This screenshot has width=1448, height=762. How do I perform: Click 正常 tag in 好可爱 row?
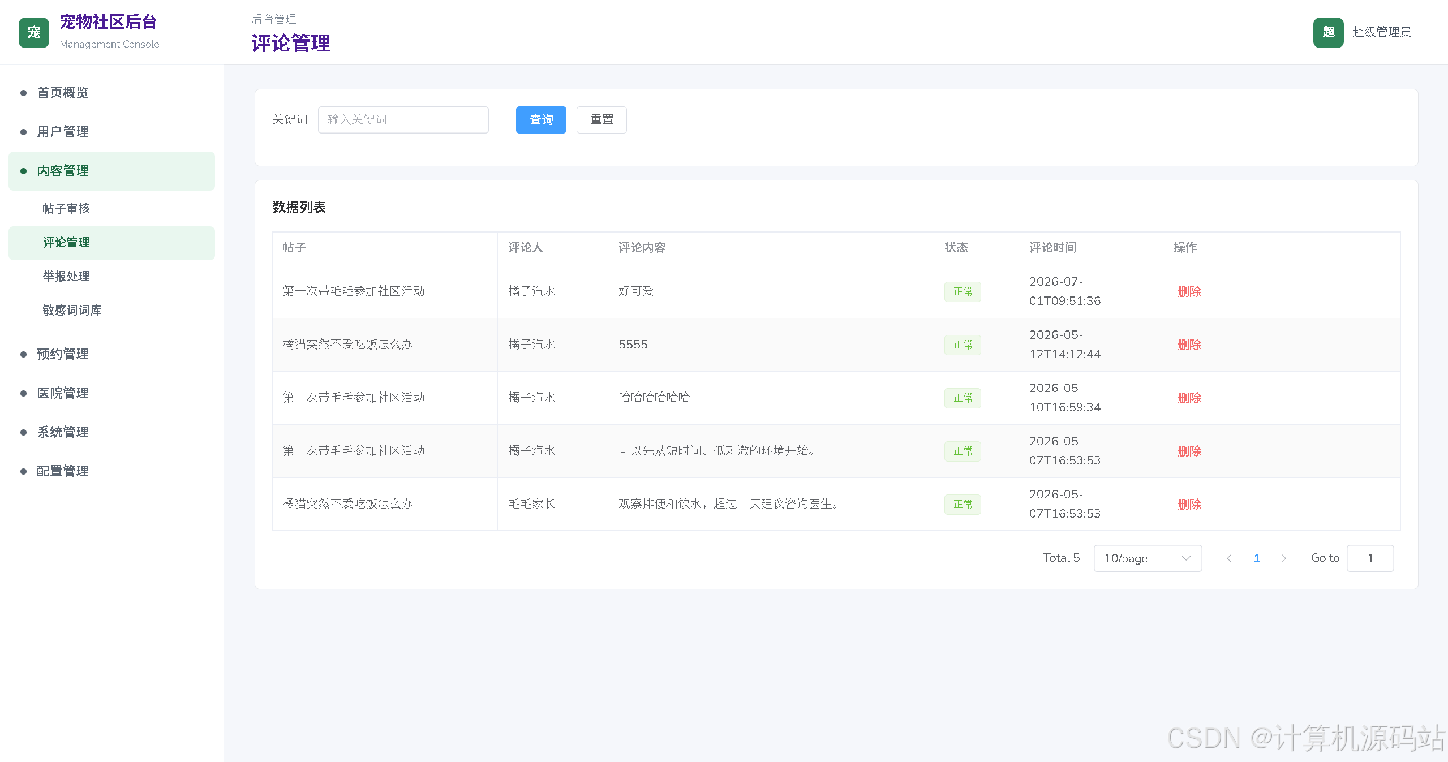pyautogui.click(x=963, y=292)
